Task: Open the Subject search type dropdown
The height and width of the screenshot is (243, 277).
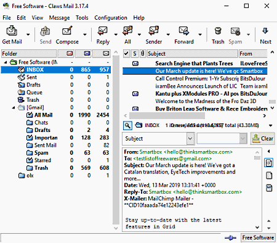Action: (x=190, y=139)
